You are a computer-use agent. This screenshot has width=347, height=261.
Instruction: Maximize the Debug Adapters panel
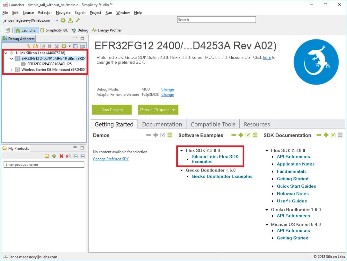click(82, 38)
